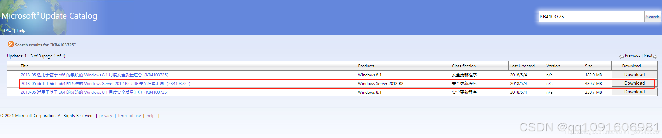Select the 182.0 MB size cell
This screenshot has height=138, width=662.
(x=593, y=75)
